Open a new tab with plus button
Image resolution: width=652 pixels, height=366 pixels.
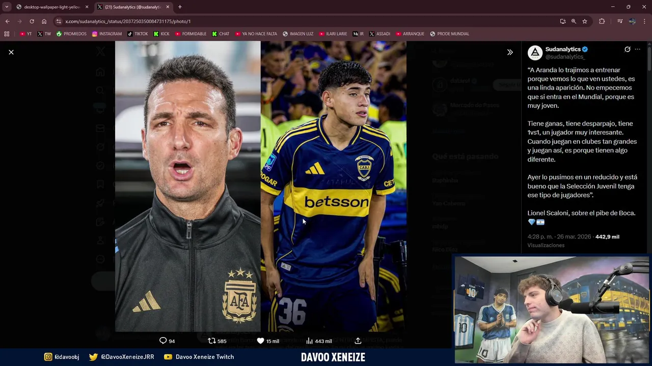coord(180,7)
